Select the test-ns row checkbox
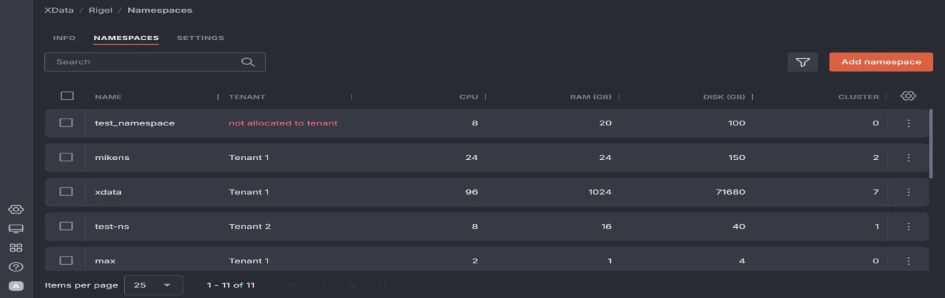Screen dimensions: 945x298 tap(66, 226)
